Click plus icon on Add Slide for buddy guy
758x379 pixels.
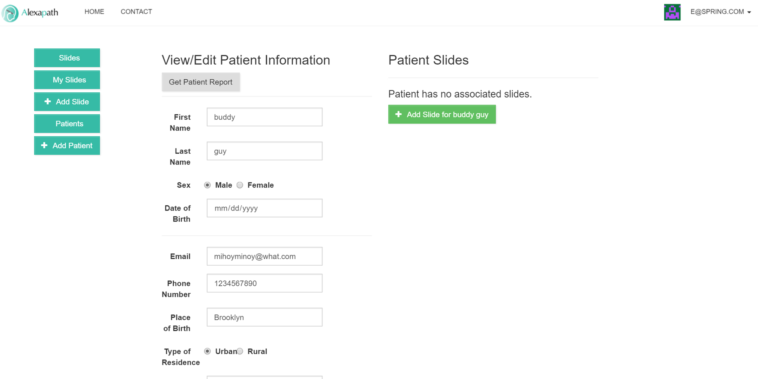click(x=398, y=114)
